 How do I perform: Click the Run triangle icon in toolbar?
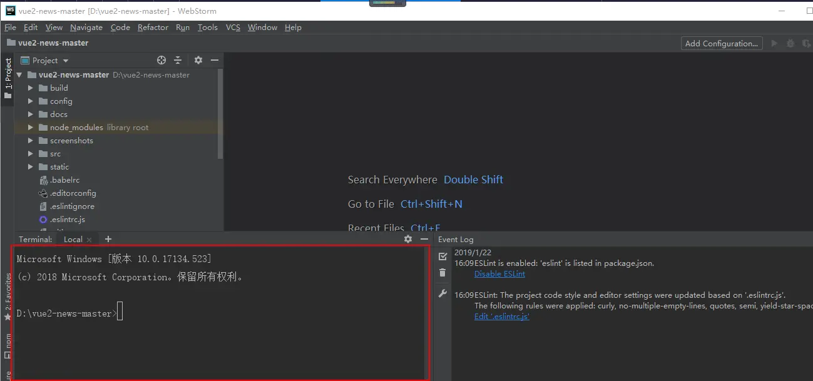pyautogui.click(x=774, y=43)
